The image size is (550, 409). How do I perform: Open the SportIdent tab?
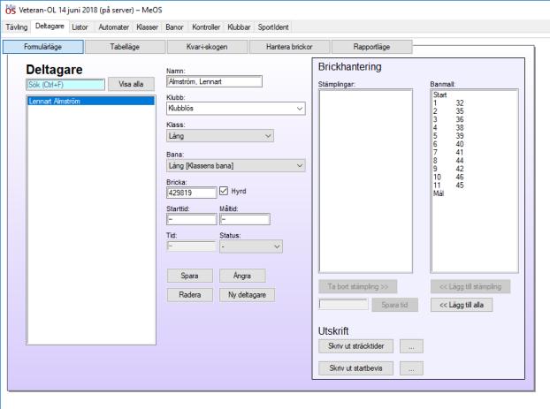pyautogui.click(x=273, y=27)
